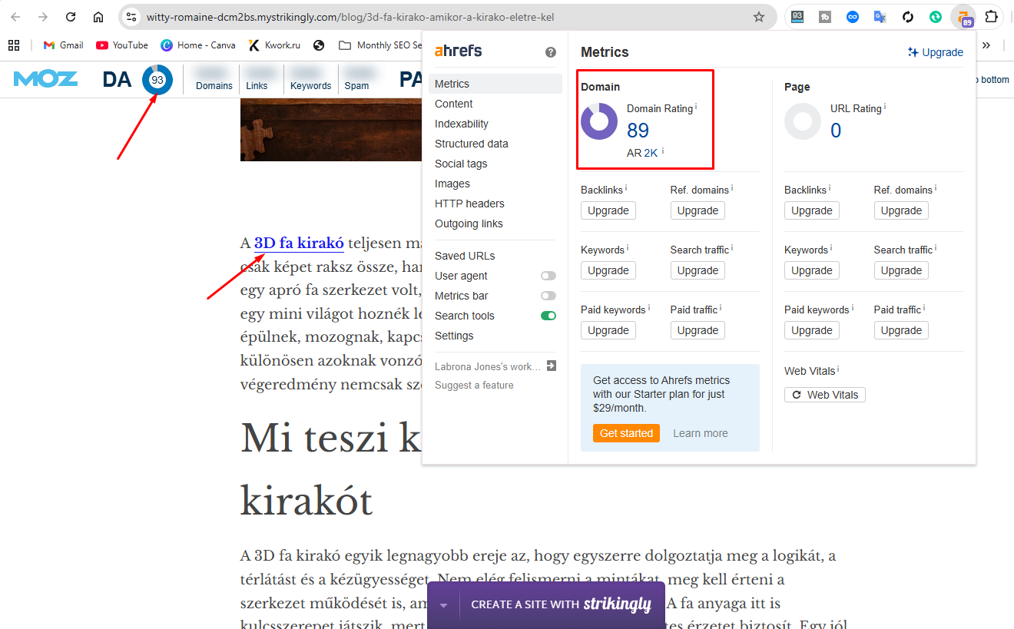
Task: Open the Google Translate extension icon
Action: [x=880, y=17]
